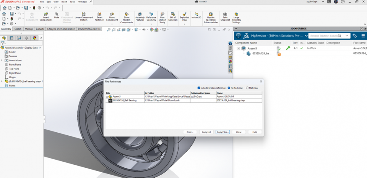Click the Help button in Find References

pos(255,132)
